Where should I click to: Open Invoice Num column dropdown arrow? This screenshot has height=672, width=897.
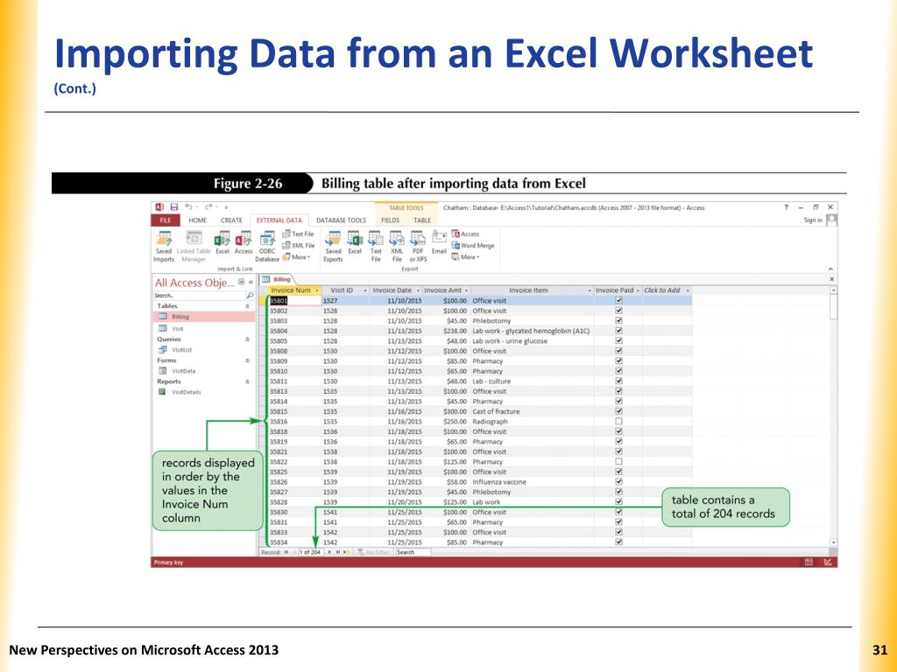click(317, 290)
